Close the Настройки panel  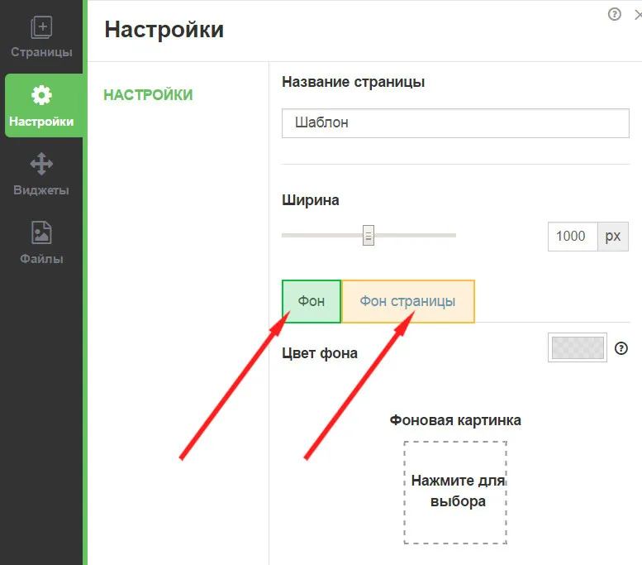point(638,15)
